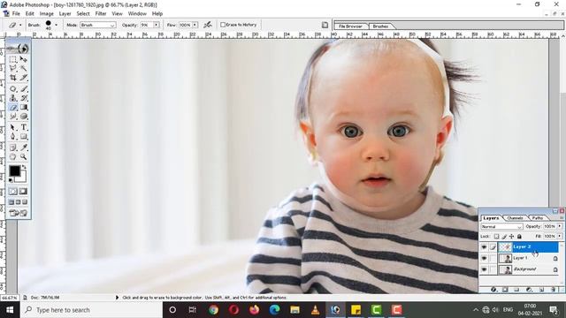
Task: Click the zoom percentage field 66.67%
Action: tap(10, 298)
